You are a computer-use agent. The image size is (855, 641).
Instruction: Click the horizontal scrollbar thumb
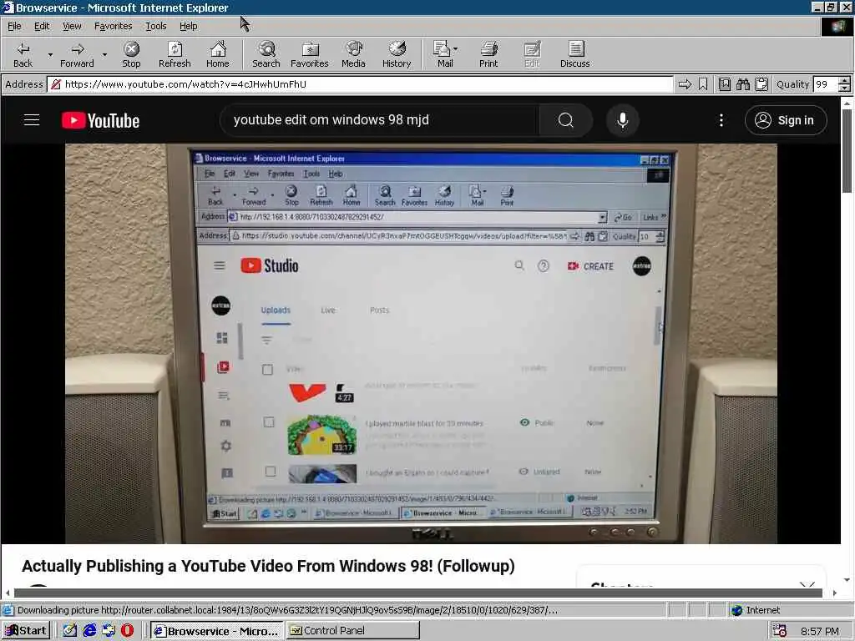click(418, 593)
